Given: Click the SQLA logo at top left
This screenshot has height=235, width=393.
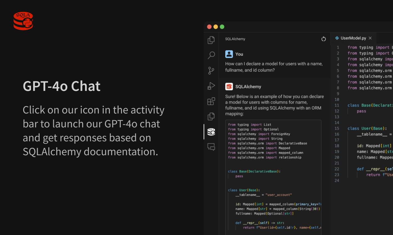Looking at the screenshot, I should point(23,21).
